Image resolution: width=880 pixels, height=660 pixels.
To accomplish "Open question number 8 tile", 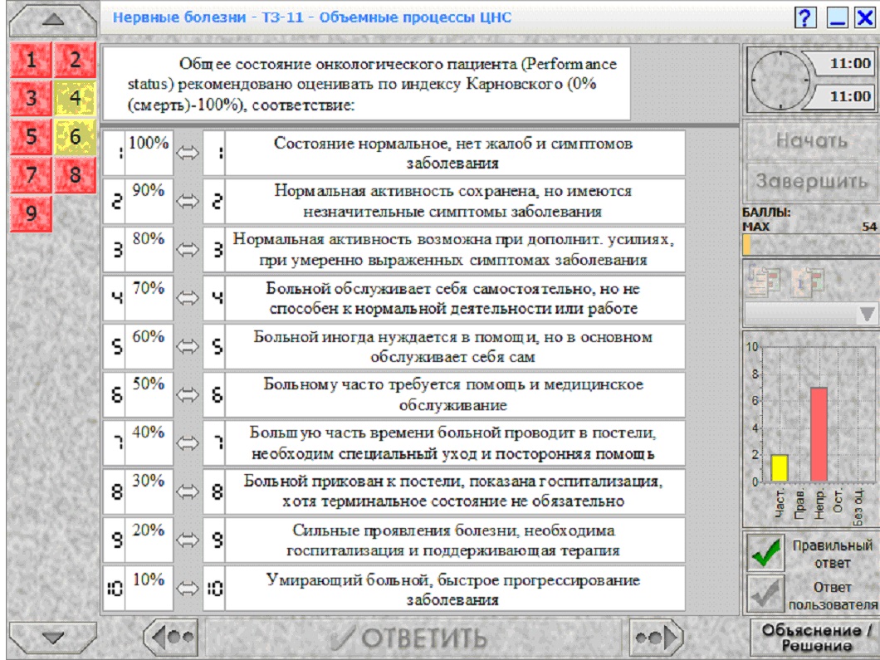I will (76, 174).
